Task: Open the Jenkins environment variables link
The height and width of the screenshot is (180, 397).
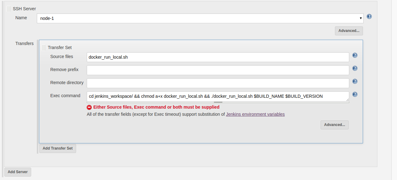Action: 255,114
